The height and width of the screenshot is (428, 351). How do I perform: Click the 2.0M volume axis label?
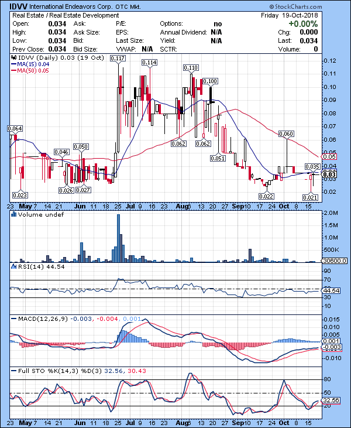[331, 213]
